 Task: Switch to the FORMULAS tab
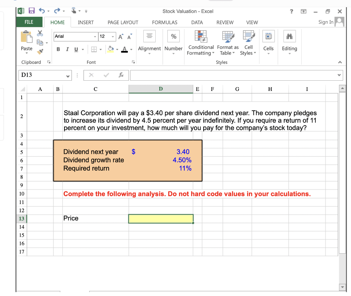click(165, 22)
